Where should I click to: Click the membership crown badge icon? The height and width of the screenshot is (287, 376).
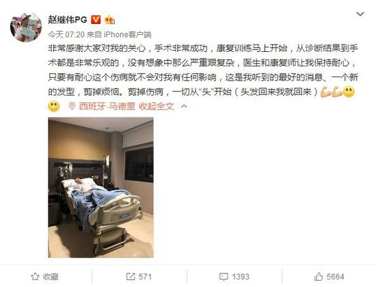109,20
